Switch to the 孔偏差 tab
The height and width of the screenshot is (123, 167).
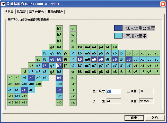pos(21,12)
